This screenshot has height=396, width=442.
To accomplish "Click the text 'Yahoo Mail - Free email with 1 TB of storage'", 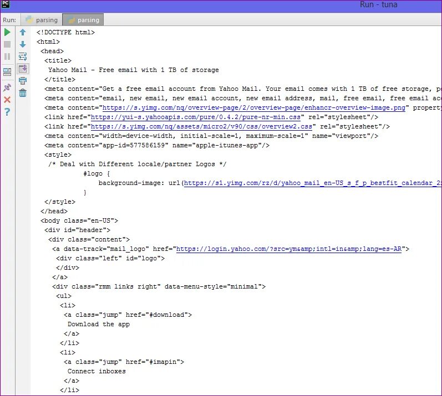I will tap(133, 70).
